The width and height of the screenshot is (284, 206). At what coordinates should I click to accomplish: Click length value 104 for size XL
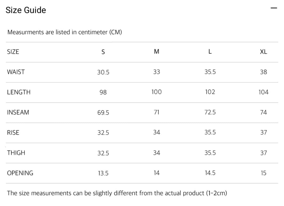click(x=263, y=92)
